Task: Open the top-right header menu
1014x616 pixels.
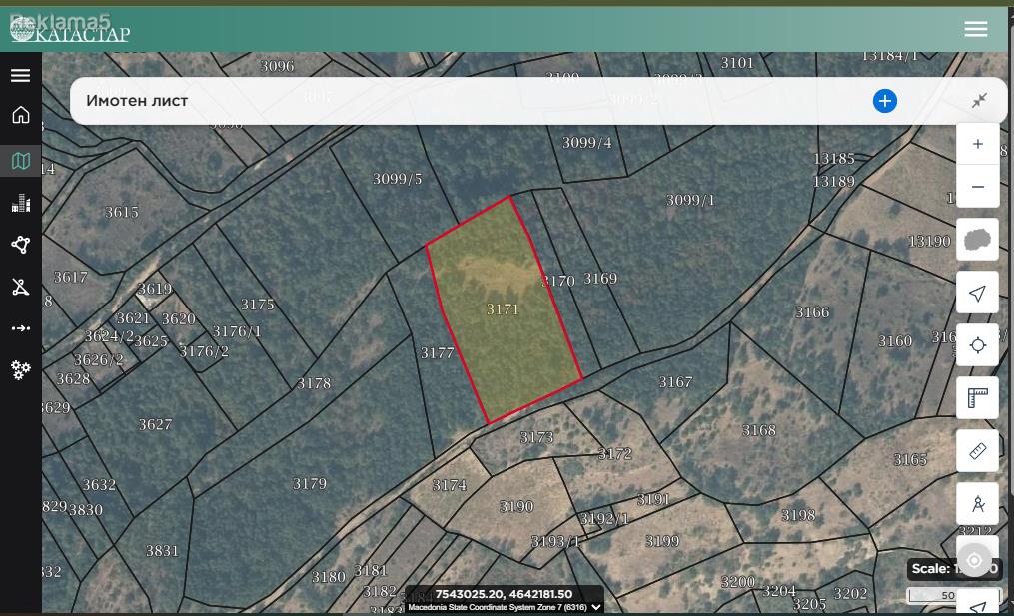Action: (975, 29)
